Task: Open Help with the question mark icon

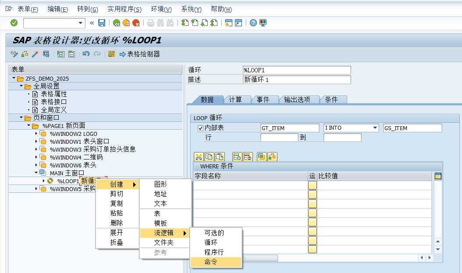Action: click(x=253, y=23)
